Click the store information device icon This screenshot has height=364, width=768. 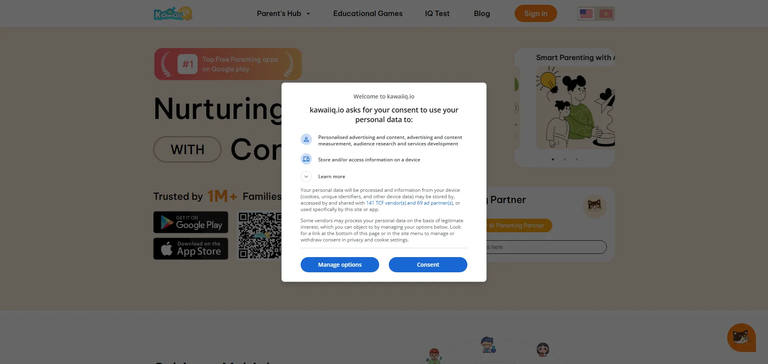[306, 159]
